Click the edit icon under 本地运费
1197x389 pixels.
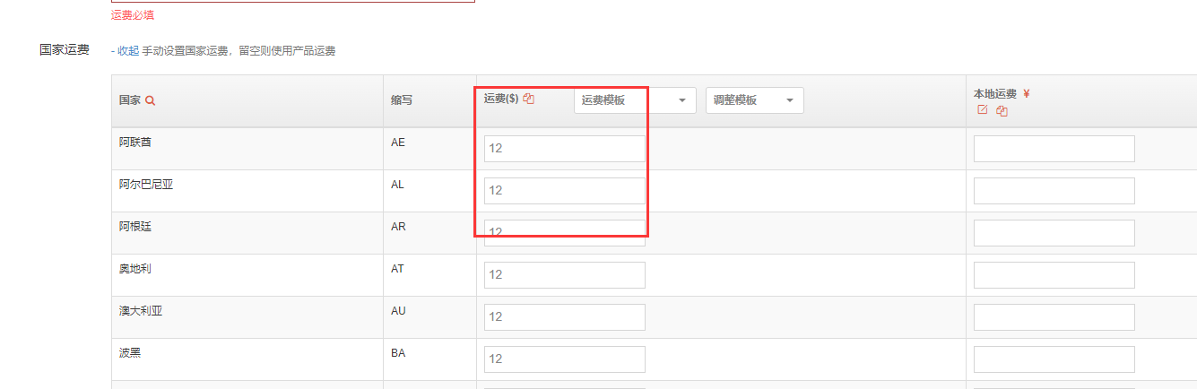983,110
